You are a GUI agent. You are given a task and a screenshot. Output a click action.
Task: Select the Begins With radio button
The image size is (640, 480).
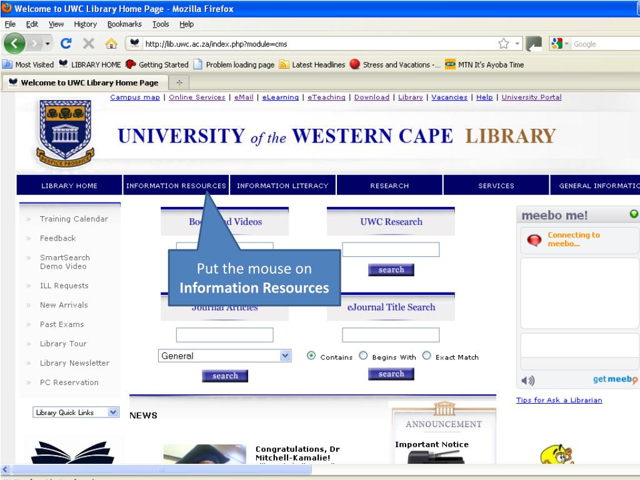pos(363,356)
